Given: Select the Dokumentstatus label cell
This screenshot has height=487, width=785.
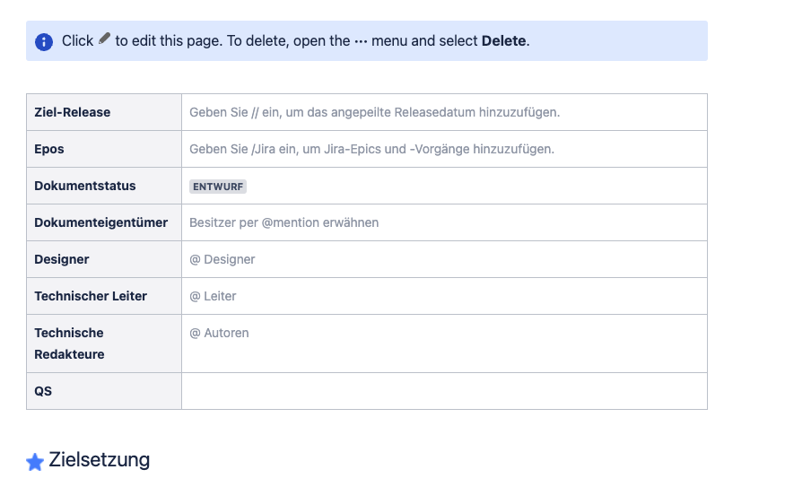Looking at the screenshot, I should [104, 186].
